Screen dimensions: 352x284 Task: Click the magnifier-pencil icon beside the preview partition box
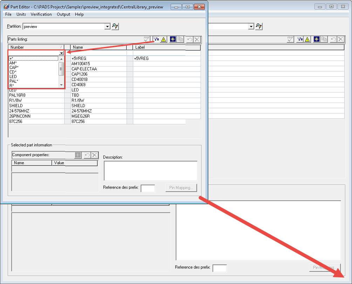[115, 26]
